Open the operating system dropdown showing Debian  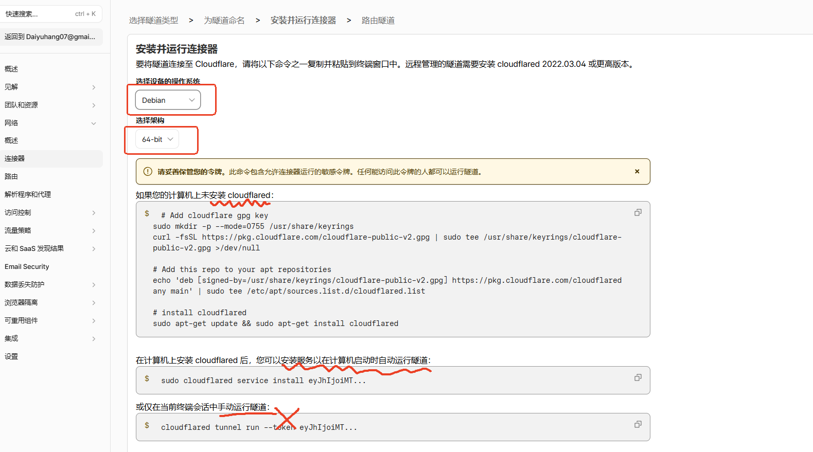pos(168,100)
